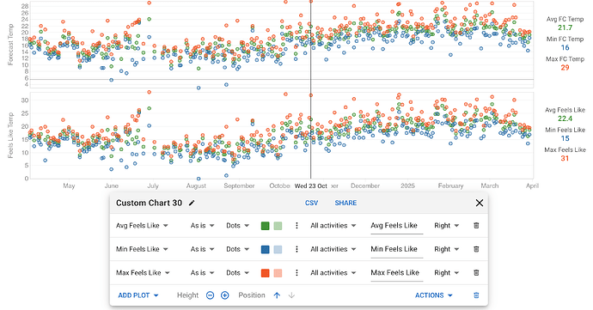Viewport: 593px width, 310px height.
Task: Change the Avg Feels Like field selector
Action: pyautogui.click(x=142, y=225)
